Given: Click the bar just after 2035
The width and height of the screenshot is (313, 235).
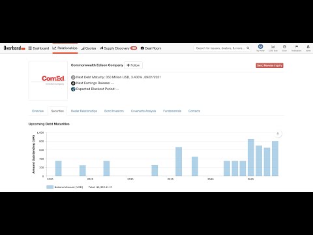Looking at the screenshot, I should [x=179, y=161].
